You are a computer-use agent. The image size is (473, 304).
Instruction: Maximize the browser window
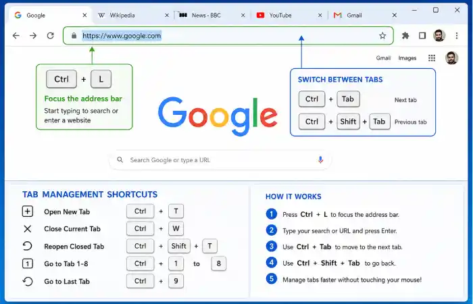(x=436, y=10)
